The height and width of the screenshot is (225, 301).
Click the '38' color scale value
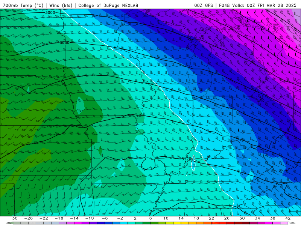272,218
